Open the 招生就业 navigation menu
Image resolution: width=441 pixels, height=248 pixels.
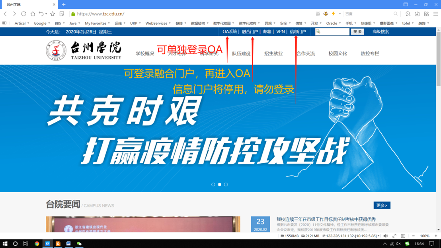click(273, 54)
